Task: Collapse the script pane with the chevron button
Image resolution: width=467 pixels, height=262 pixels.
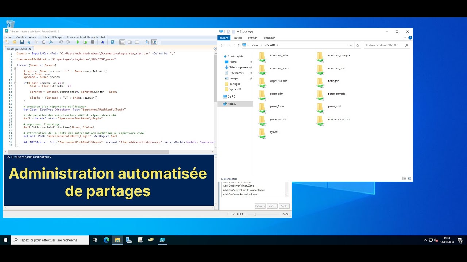Action: pos(215,49)
